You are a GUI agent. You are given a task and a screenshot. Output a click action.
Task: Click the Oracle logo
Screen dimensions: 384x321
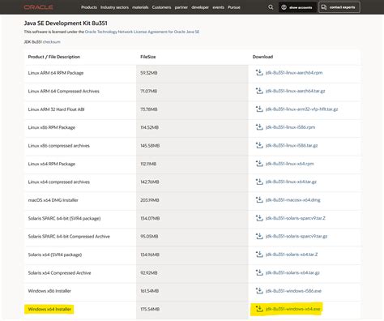point(38,7)
